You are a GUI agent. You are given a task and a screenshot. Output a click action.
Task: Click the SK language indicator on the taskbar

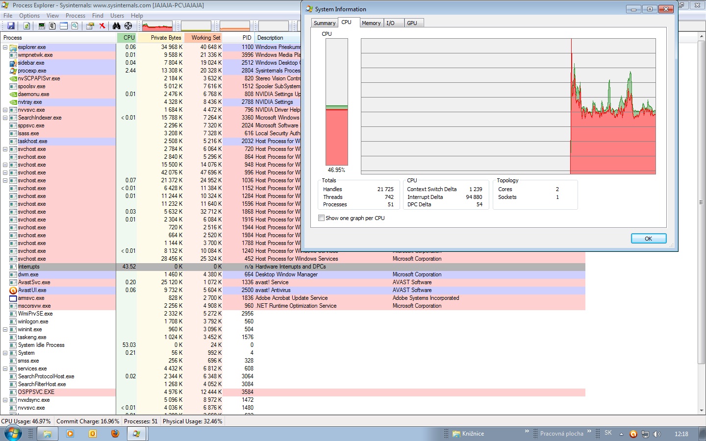coord(608,433)
